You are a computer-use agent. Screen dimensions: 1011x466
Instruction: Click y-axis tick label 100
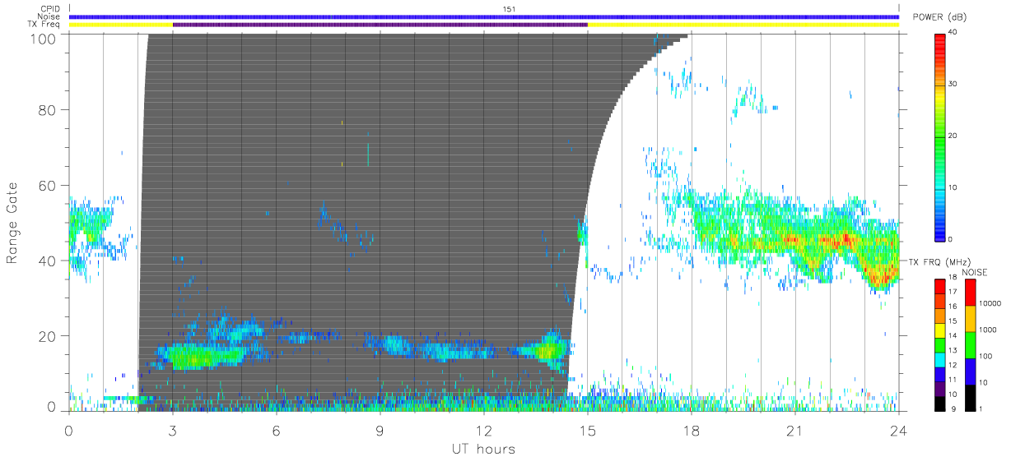tap(42, 37)
